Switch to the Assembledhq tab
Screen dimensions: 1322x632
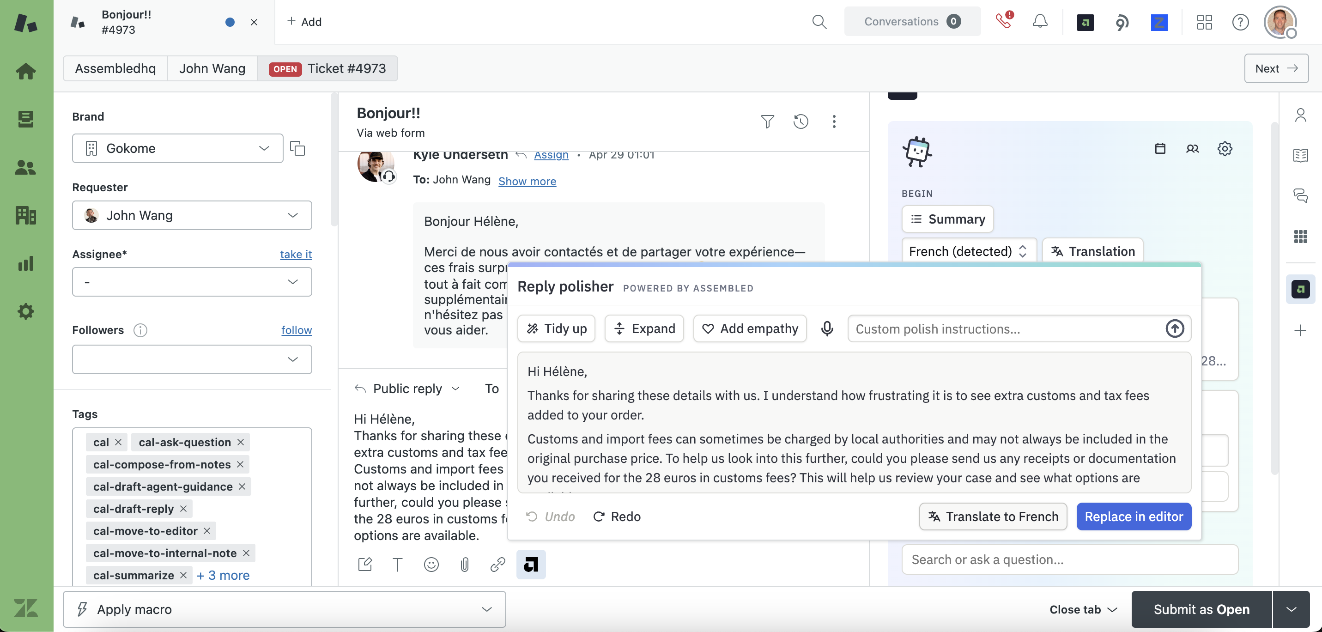pyautogui.click(x=115, y=69)
